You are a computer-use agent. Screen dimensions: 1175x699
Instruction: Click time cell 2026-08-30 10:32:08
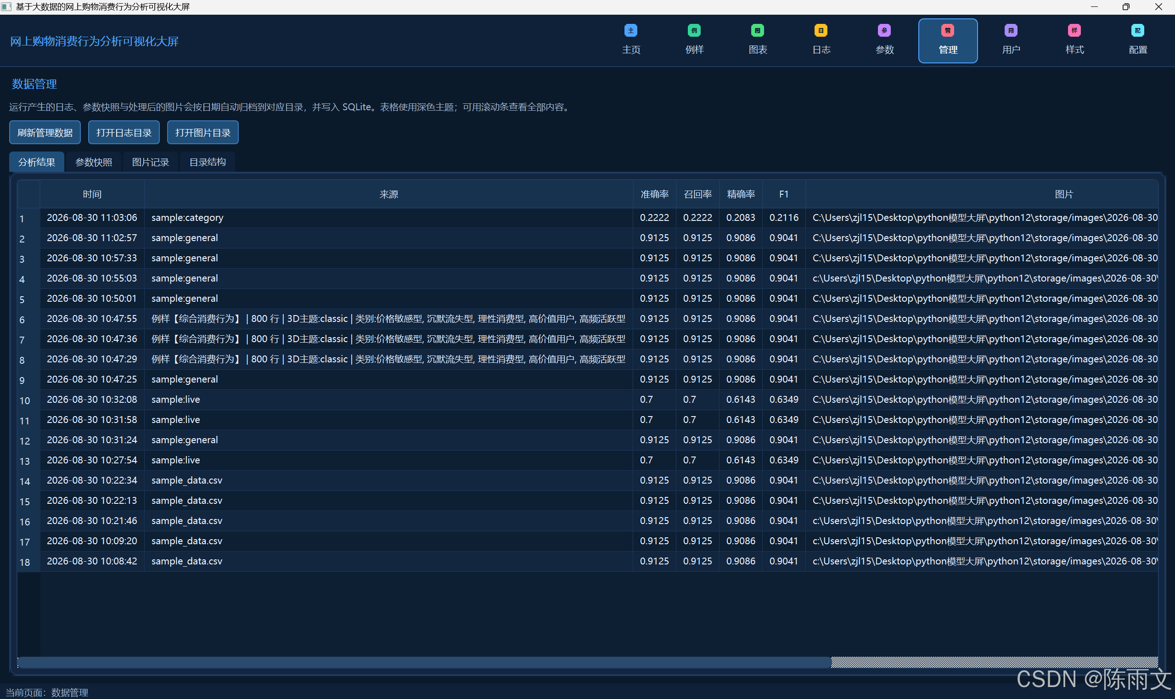[92, 400]
